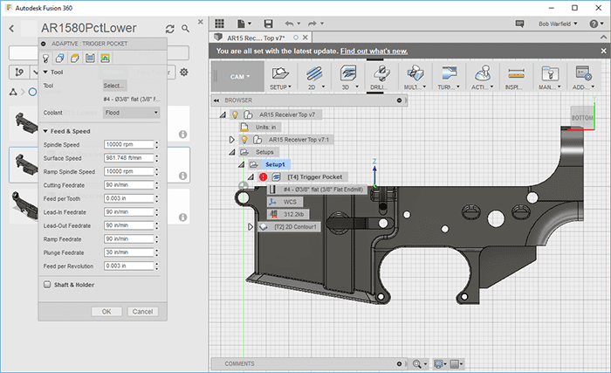The height and width of the screenshot is (373, 611).
Task: Click the INSPECT tool
Action: click(516, 78)
